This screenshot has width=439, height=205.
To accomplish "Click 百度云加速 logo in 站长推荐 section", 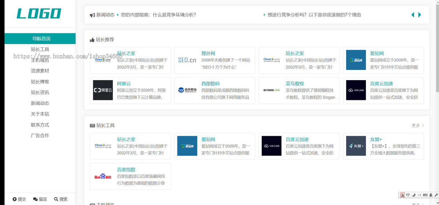I will point(356,90).
